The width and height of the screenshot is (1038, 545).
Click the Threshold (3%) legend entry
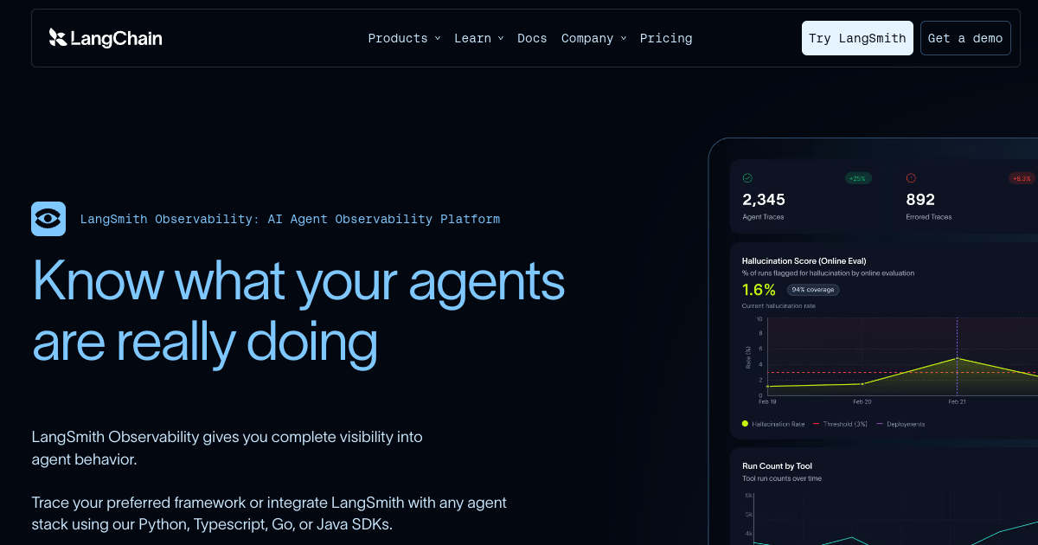coord(839,424)
